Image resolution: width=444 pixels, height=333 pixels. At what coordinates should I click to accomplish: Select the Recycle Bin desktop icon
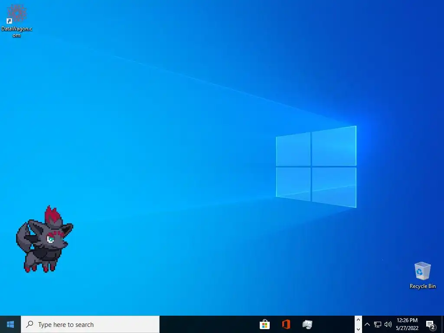pos(422,275)
